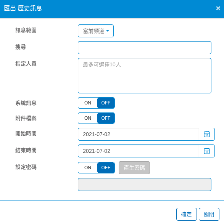Viewport: 224px width, 223px height.
Task: Turn 系統訊息 toggle ON
Action: tap(88, 103)
